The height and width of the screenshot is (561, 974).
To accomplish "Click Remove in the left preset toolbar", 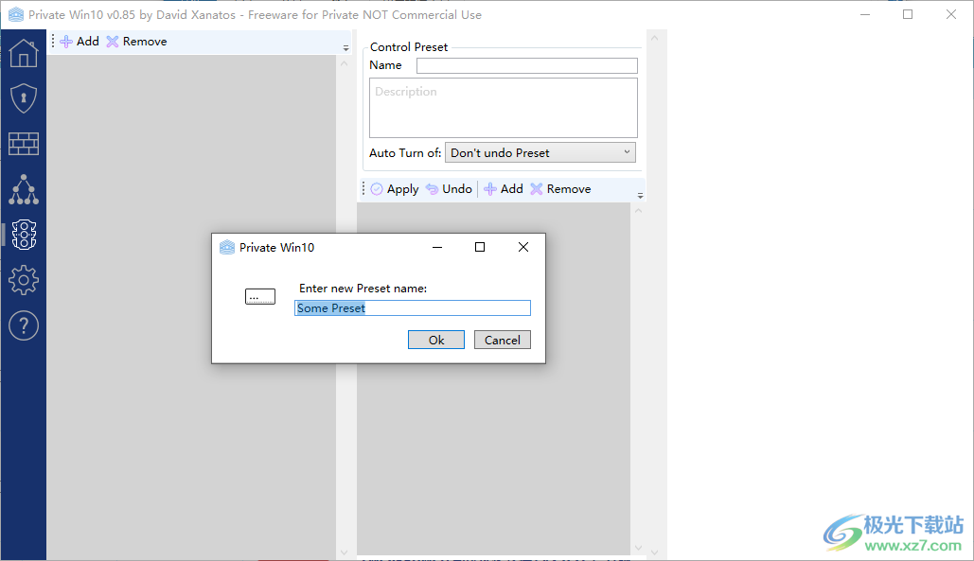I will 136,42.
